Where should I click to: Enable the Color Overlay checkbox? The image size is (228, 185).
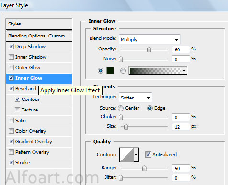[x=11, y=131]
